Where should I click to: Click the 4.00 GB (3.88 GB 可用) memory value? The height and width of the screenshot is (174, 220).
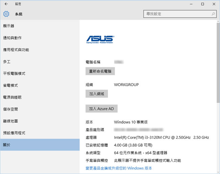tap(133, 145)
